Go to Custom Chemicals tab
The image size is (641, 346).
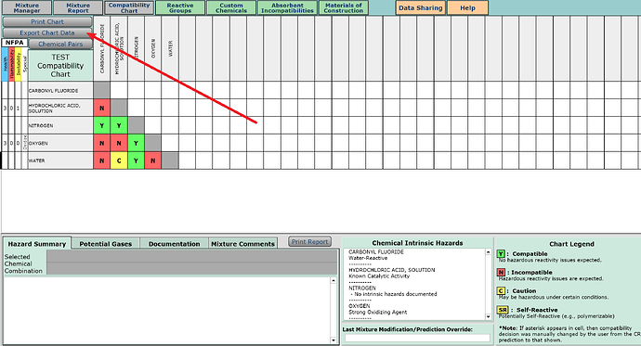pyautogui.click(x=231, y=7)
